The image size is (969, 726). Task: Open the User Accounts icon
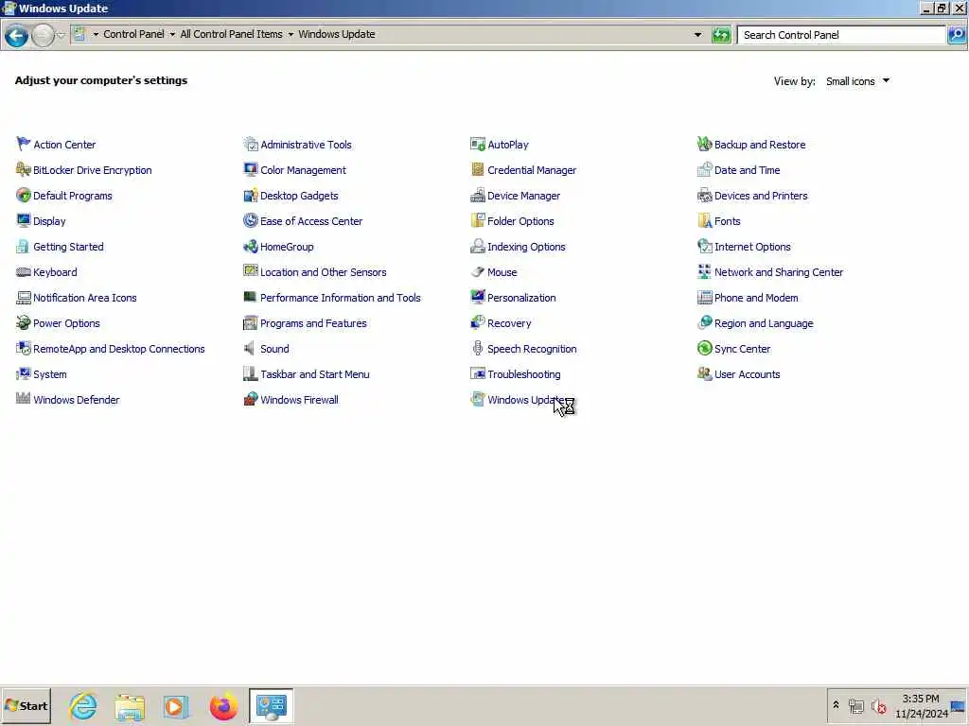(x=704, y=373)
